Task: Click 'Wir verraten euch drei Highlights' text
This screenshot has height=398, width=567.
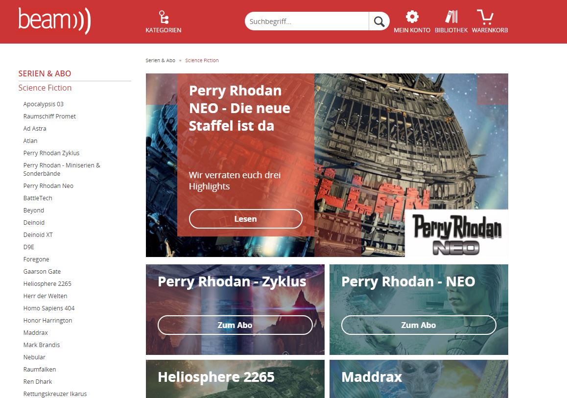Action: [235, 180]
